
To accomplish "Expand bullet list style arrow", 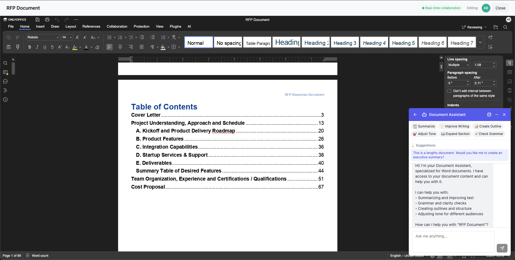I will [115, 37].
